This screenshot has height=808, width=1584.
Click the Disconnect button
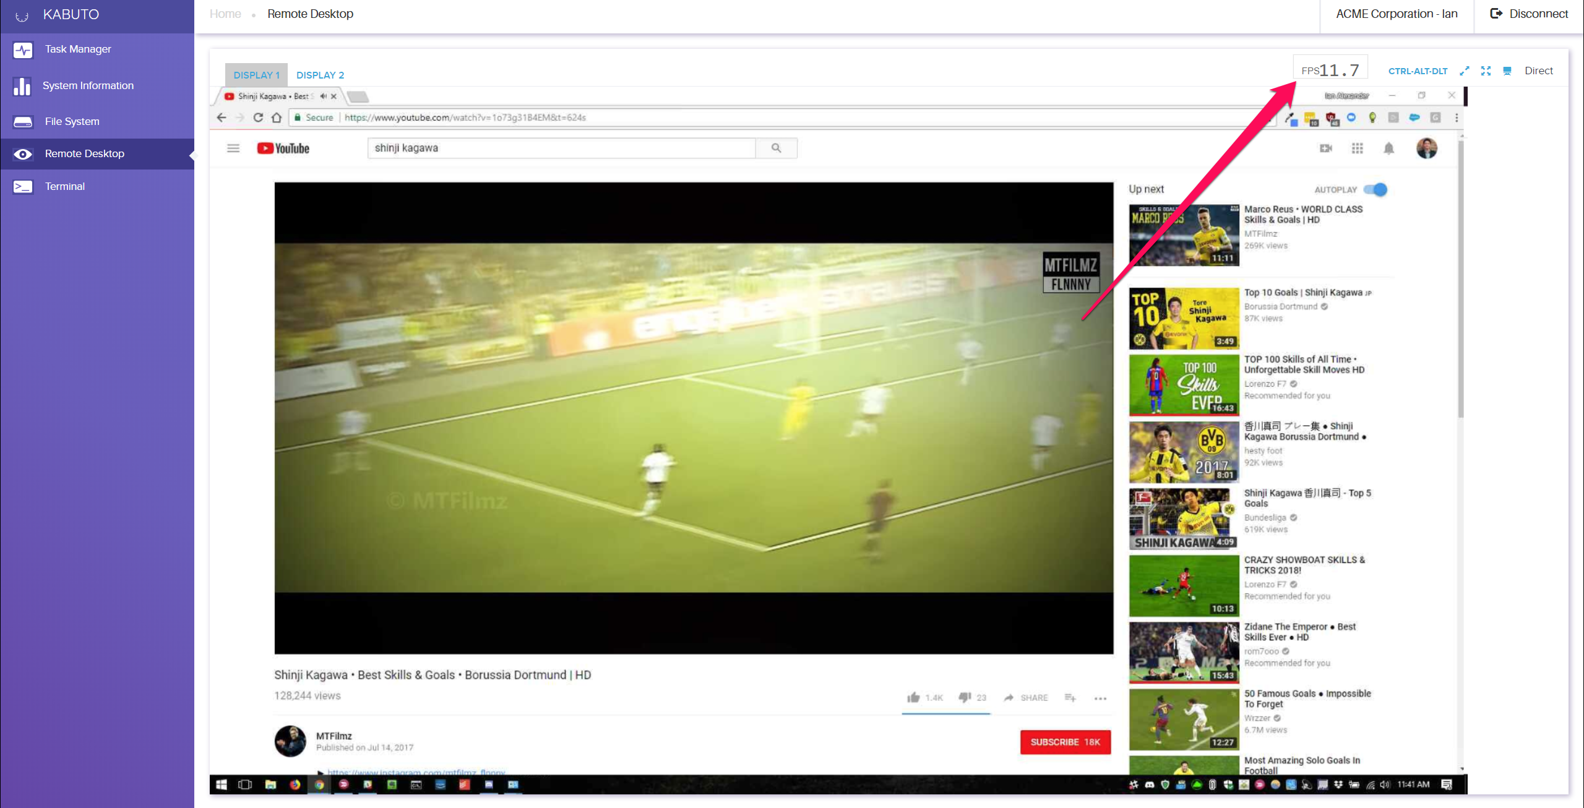tap(1529, 14)
